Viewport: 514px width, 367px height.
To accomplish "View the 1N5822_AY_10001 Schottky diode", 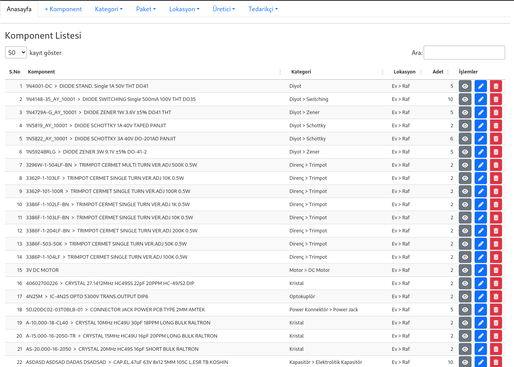I will [x=465, y=139].
